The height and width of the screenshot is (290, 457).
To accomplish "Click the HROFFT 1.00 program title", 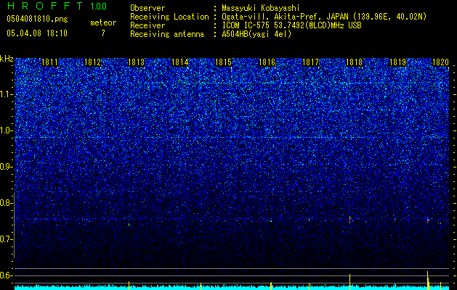I will (x=57, y=6).
